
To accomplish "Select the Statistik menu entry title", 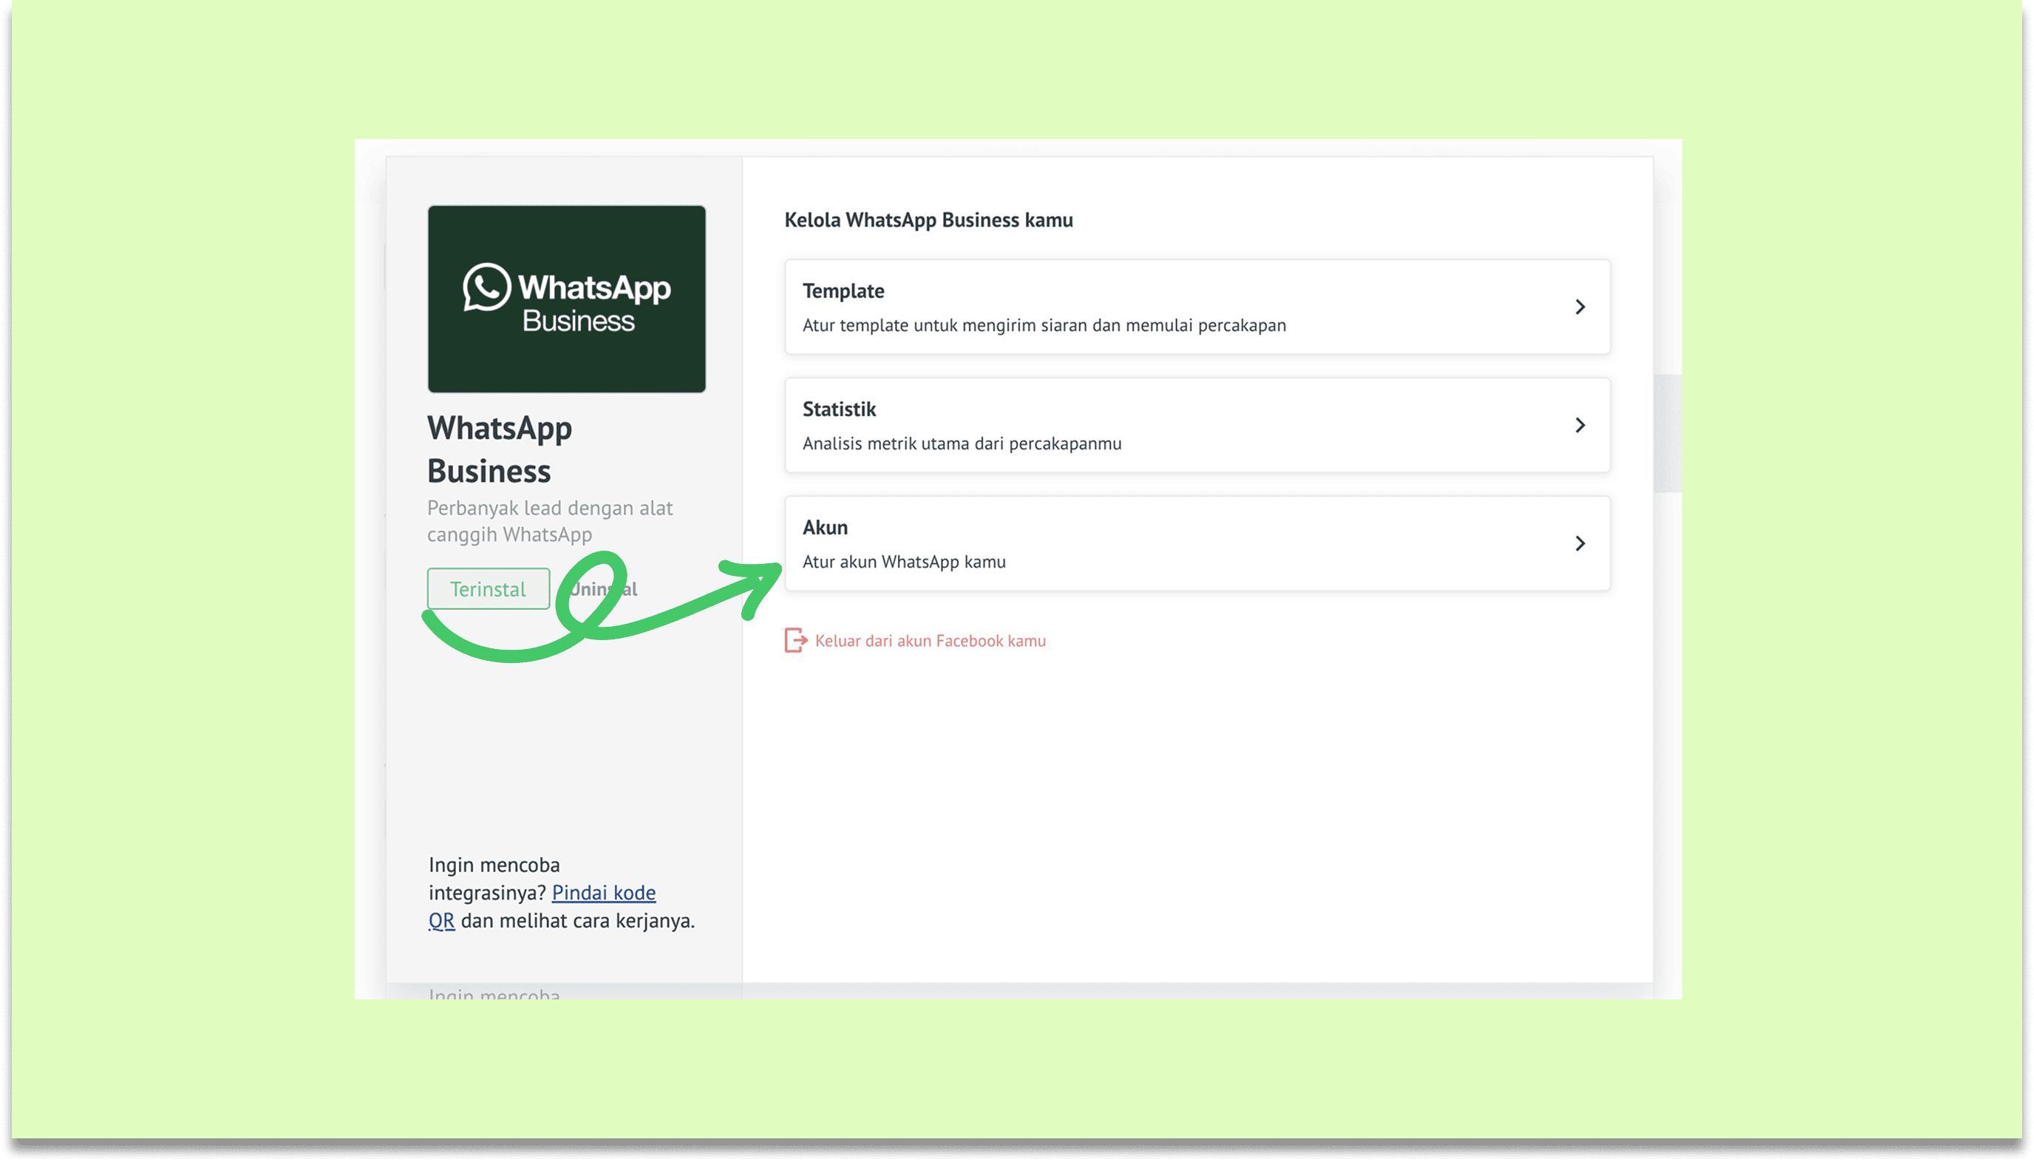I will [x=839, y=409].
